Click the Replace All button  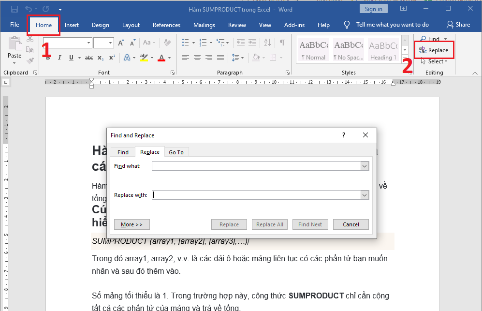tap(269, 224)
